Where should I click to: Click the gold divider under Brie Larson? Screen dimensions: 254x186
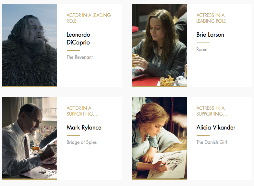coord(203,43)
